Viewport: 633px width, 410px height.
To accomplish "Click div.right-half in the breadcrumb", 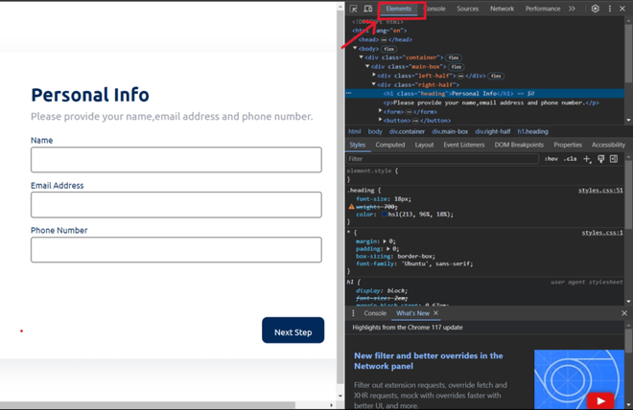I will click(x=493, y=131).
